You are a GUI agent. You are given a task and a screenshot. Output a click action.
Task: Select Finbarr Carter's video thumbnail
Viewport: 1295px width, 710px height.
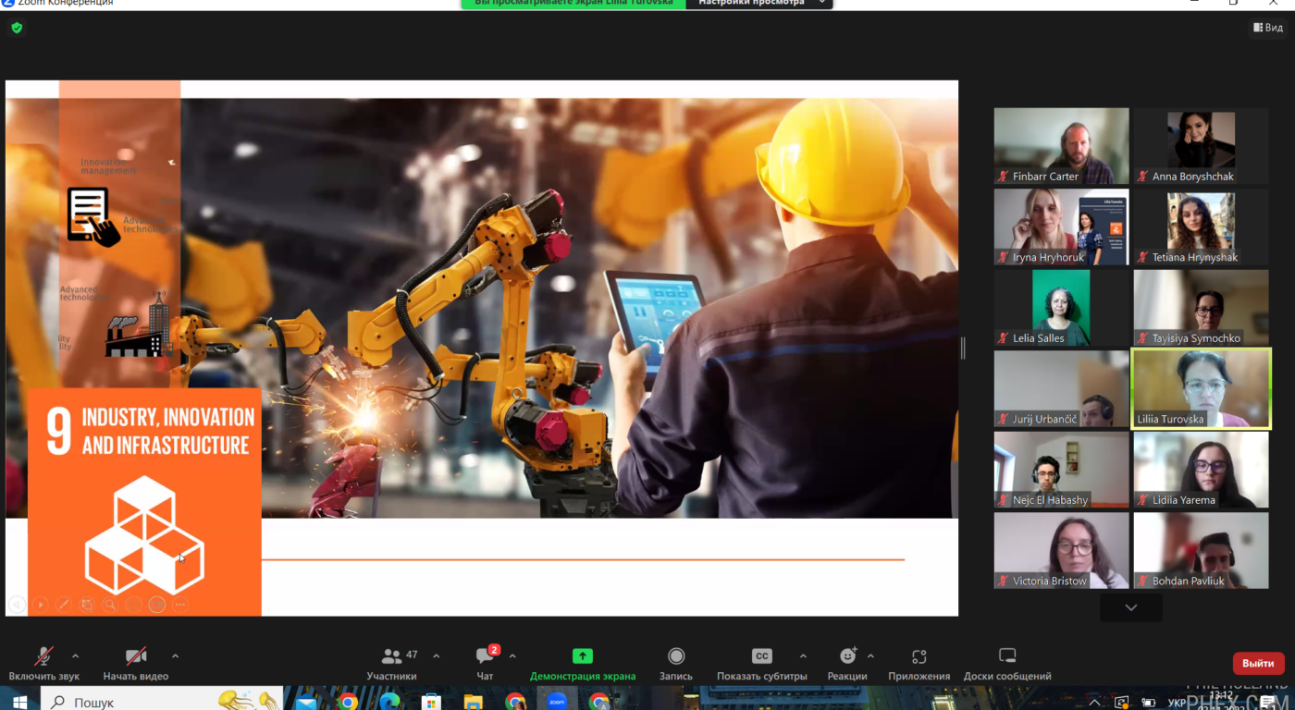(x=1061, y=146)
